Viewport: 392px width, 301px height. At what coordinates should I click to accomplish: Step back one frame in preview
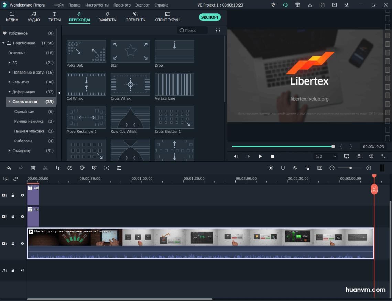pyautogui.click(x=236, y=156)
